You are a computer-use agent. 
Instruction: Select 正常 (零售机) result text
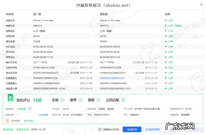pos(175,26)
